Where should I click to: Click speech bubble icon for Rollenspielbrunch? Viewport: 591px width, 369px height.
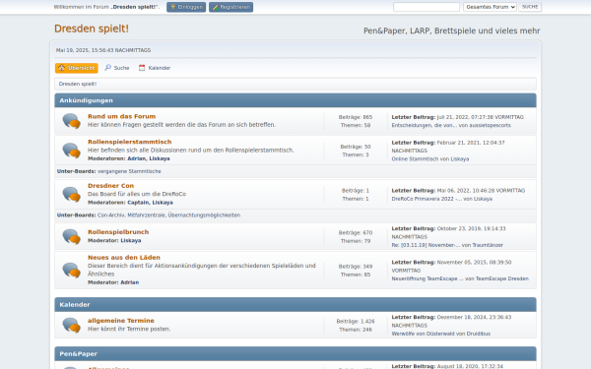click(72, 236)
